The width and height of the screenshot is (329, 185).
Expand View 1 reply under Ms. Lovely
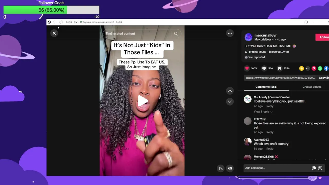point(263,112)
